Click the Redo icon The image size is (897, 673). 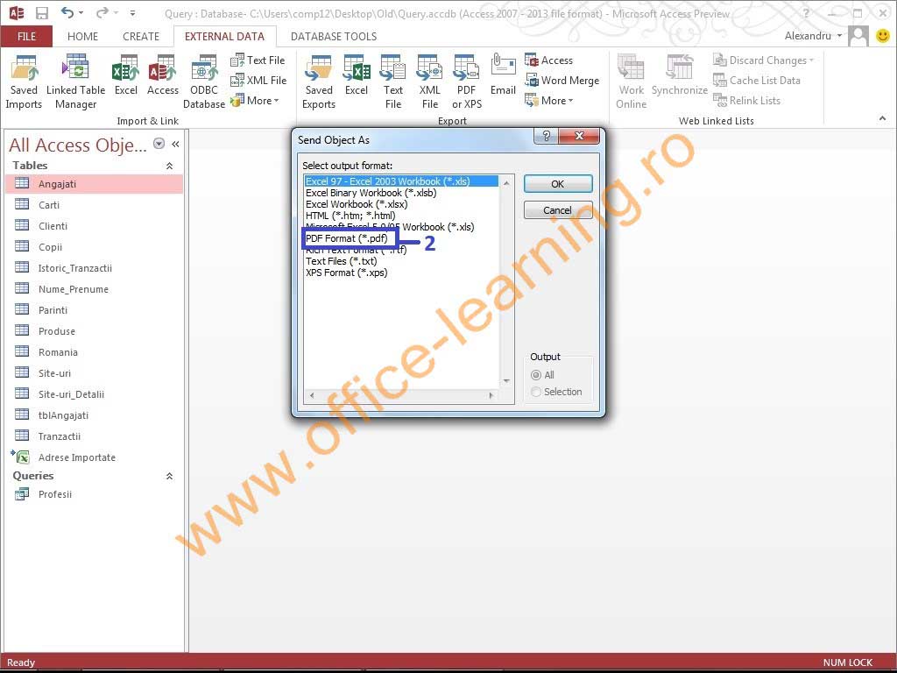click(102, 12)
